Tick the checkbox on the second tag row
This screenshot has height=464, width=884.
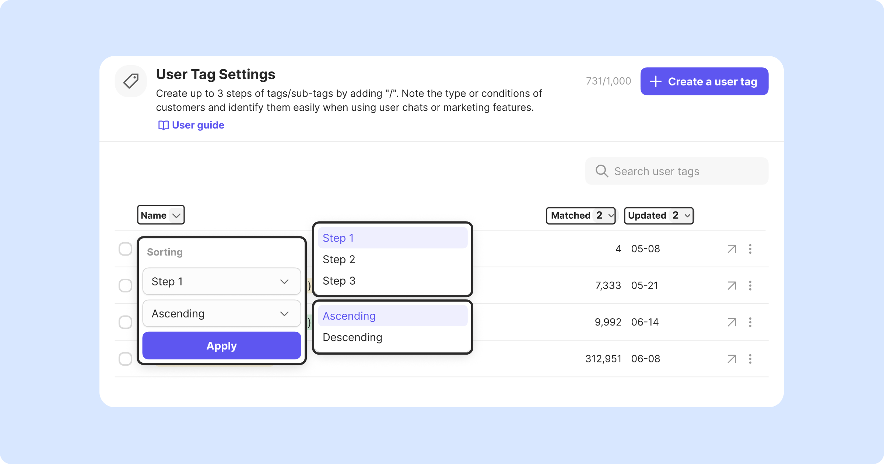pyautogui.click(x=125, y=286)
